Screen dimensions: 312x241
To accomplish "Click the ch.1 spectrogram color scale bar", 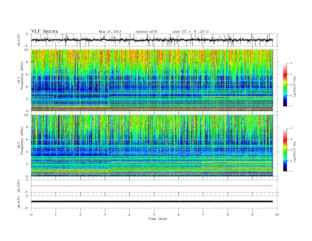I will (x=285, y=85).
